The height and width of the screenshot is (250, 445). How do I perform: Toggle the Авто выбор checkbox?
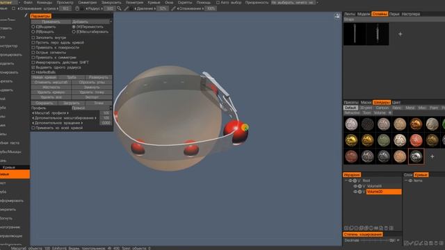pos(218,3)
